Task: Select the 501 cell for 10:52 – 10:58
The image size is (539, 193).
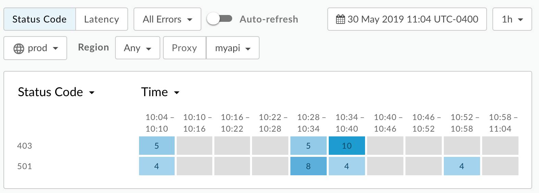Action: pos(462,166)
